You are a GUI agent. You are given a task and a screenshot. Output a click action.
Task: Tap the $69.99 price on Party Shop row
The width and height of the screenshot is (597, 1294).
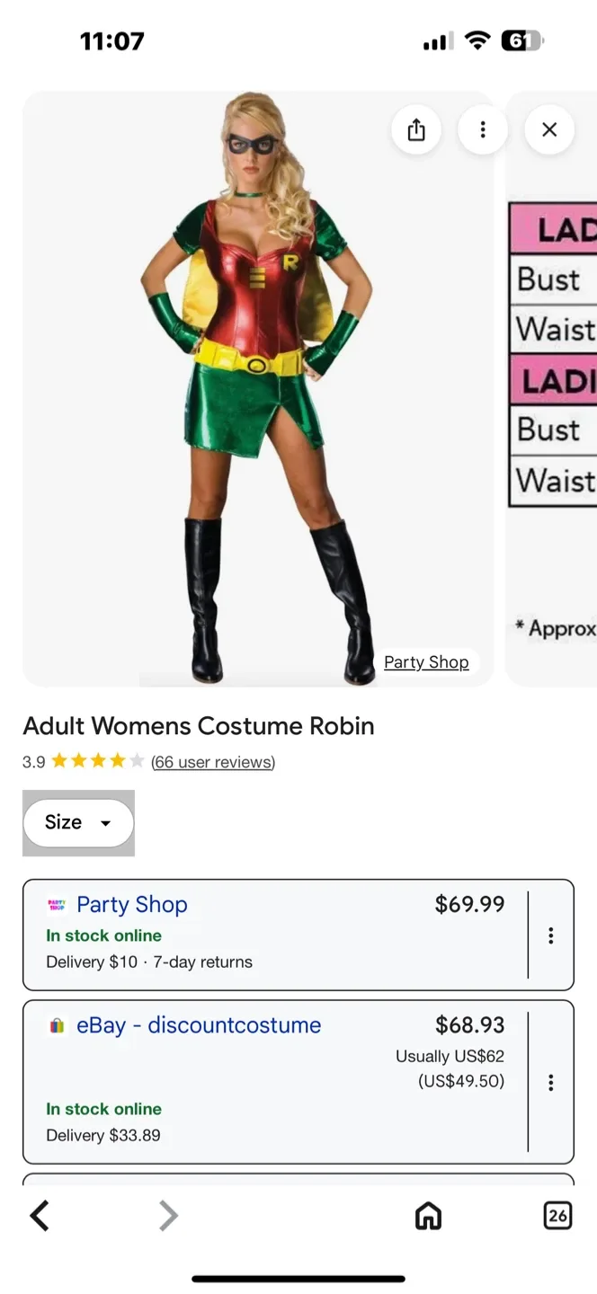[x=469, y=905]
